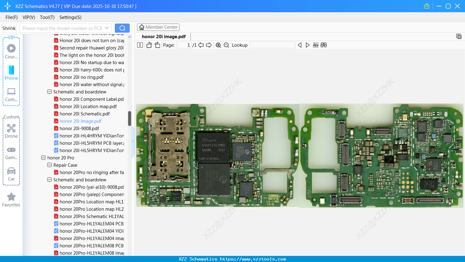Click the page number field

click(x=184, y=45)
